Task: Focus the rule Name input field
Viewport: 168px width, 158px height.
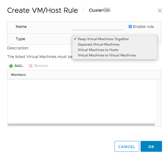Action: point(98,27)
